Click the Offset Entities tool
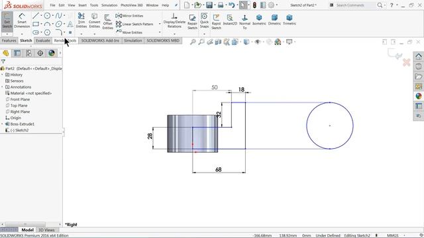Viewport: 424px width, 238px height. point(107,22)
